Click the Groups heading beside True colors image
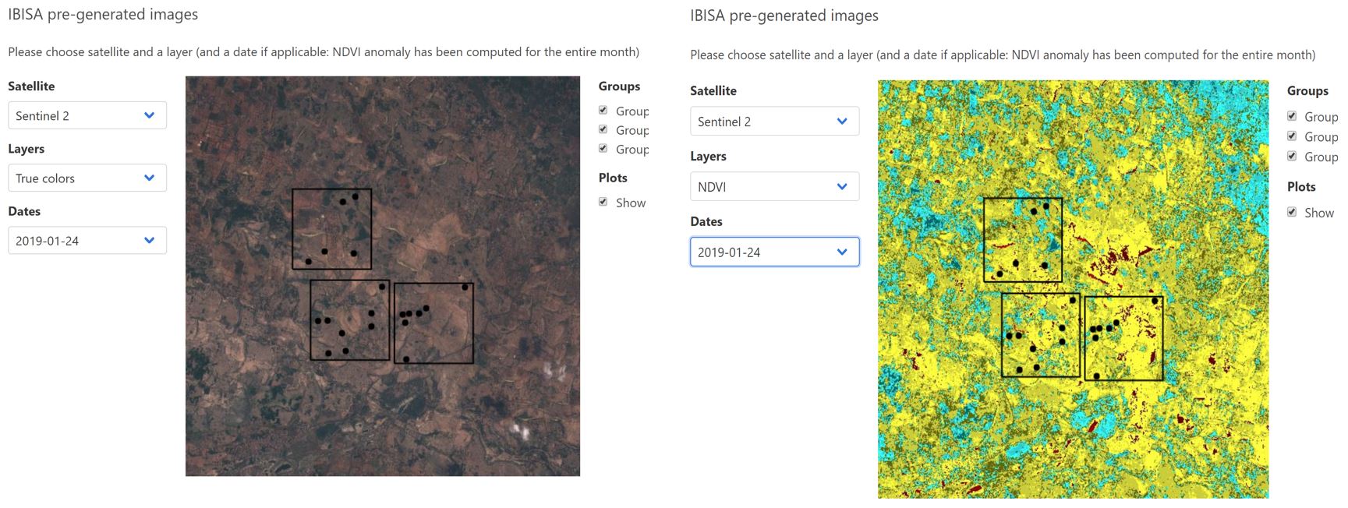The width and height of the screenshot is (1348, 508). pyautogui.click(x=619, y=86)
